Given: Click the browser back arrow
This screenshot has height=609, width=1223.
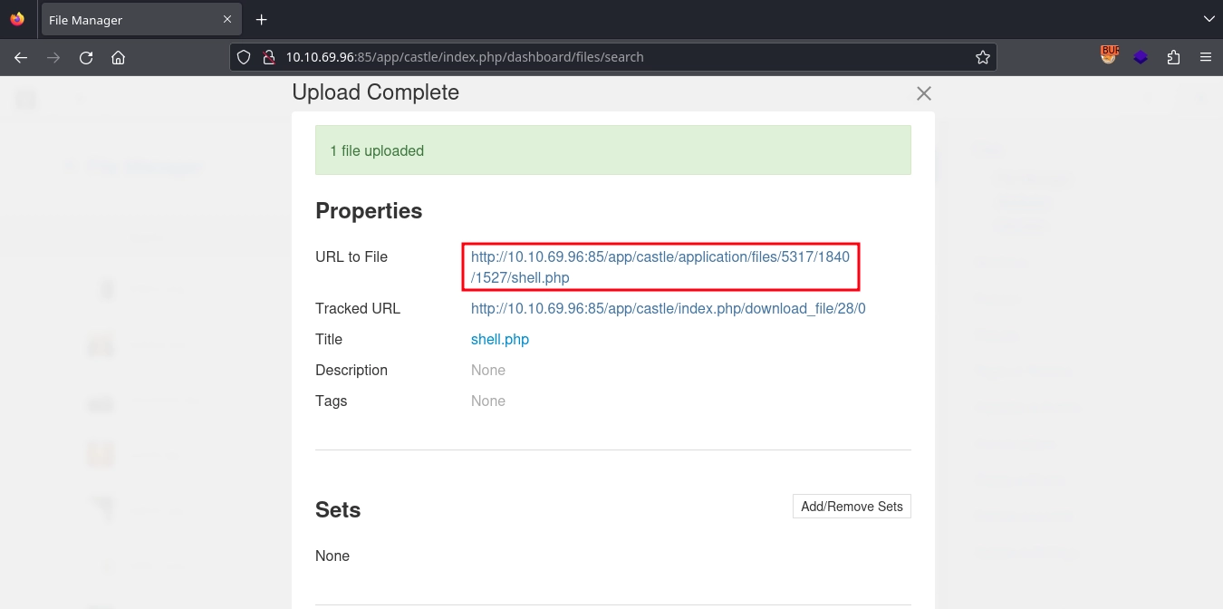Looking at the screenshot, I should click(x=21, y=57).
